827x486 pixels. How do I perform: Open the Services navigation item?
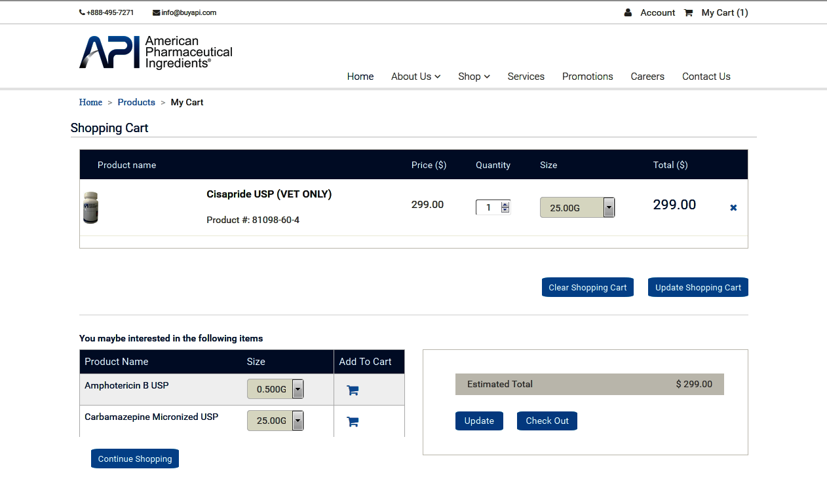click(526, 77)
